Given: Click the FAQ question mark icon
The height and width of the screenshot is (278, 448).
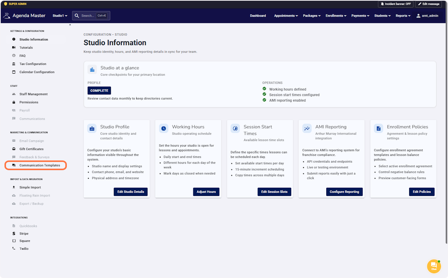Looking at the screenshot, I should pos(14,56).
